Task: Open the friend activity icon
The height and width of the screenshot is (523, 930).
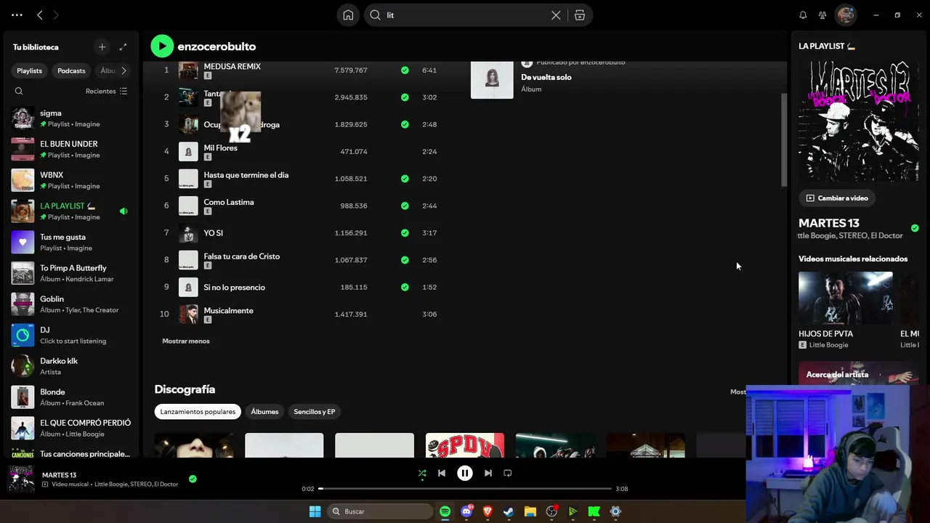Action: (x=822, y=15)
